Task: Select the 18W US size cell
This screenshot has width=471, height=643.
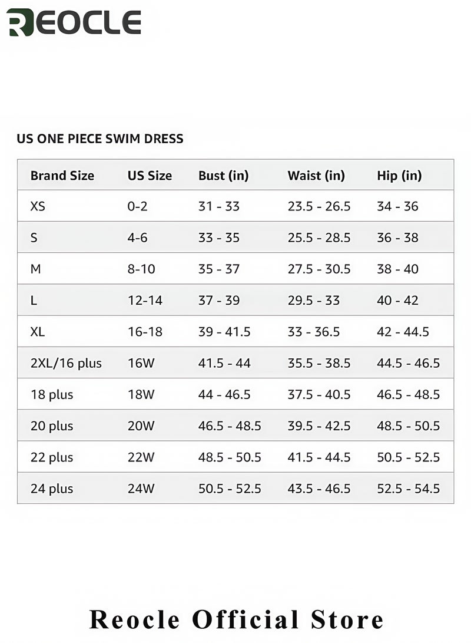Action: tap(141, 394)
